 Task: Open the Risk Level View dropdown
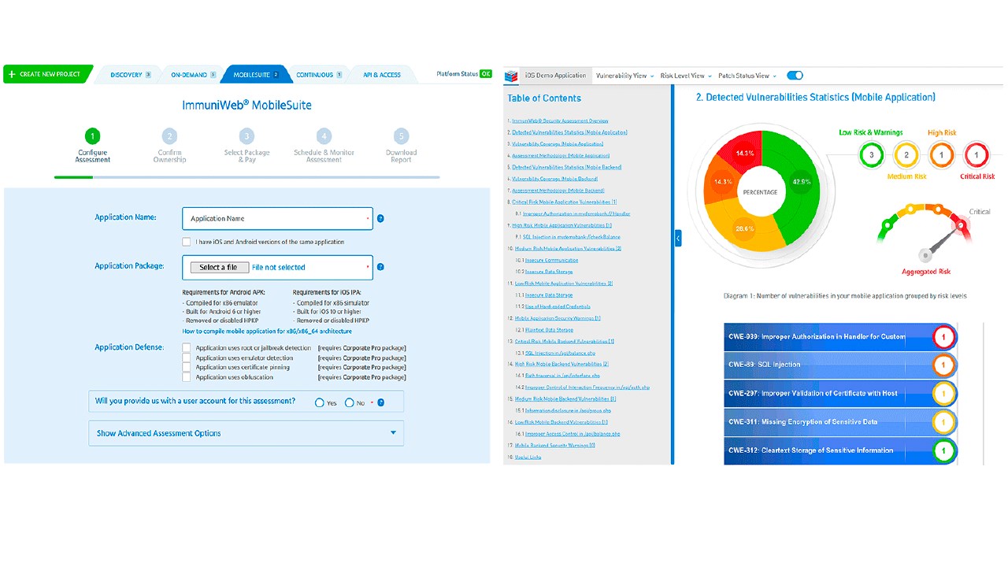point(685,76)
